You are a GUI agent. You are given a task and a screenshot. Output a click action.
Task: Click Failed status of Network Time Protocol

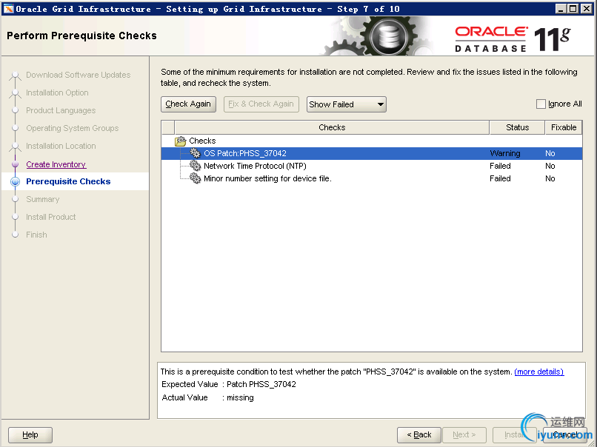[x=500, y=166]
